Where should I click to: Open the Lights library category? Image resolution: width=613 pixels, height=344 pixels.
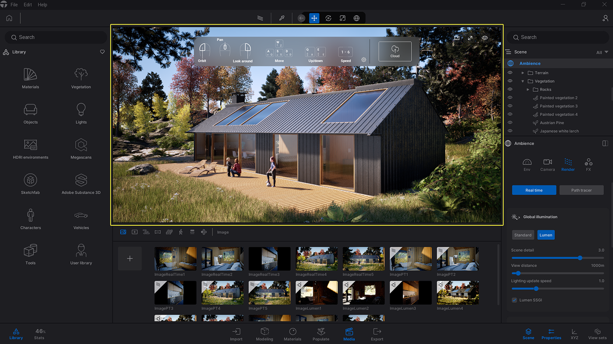tap(81, 113)
